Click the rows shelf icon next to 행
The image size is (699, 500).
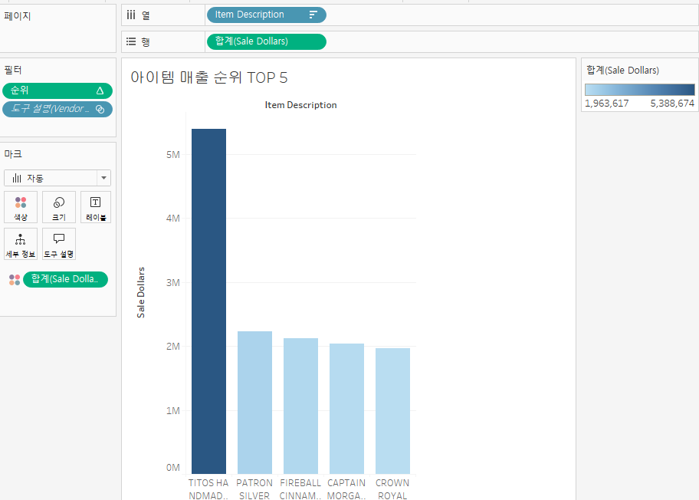pos(130,41)
